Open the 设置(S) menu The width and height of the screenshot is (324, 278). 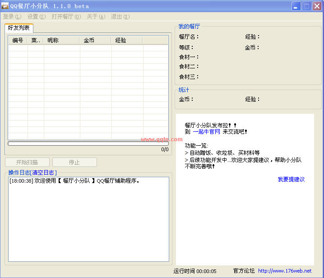coord(37,17)
